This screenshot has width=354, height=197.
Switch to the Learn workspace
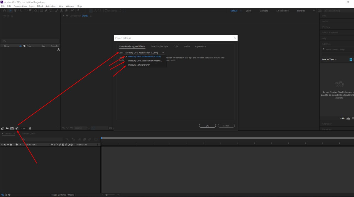(x=249, y=11)
